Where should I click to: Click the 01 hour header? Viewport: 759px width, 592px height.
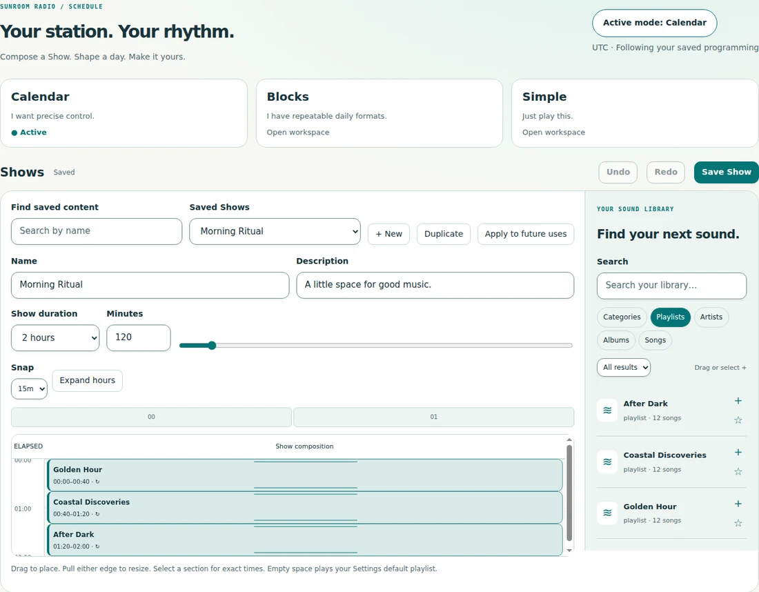click(434, 417)
